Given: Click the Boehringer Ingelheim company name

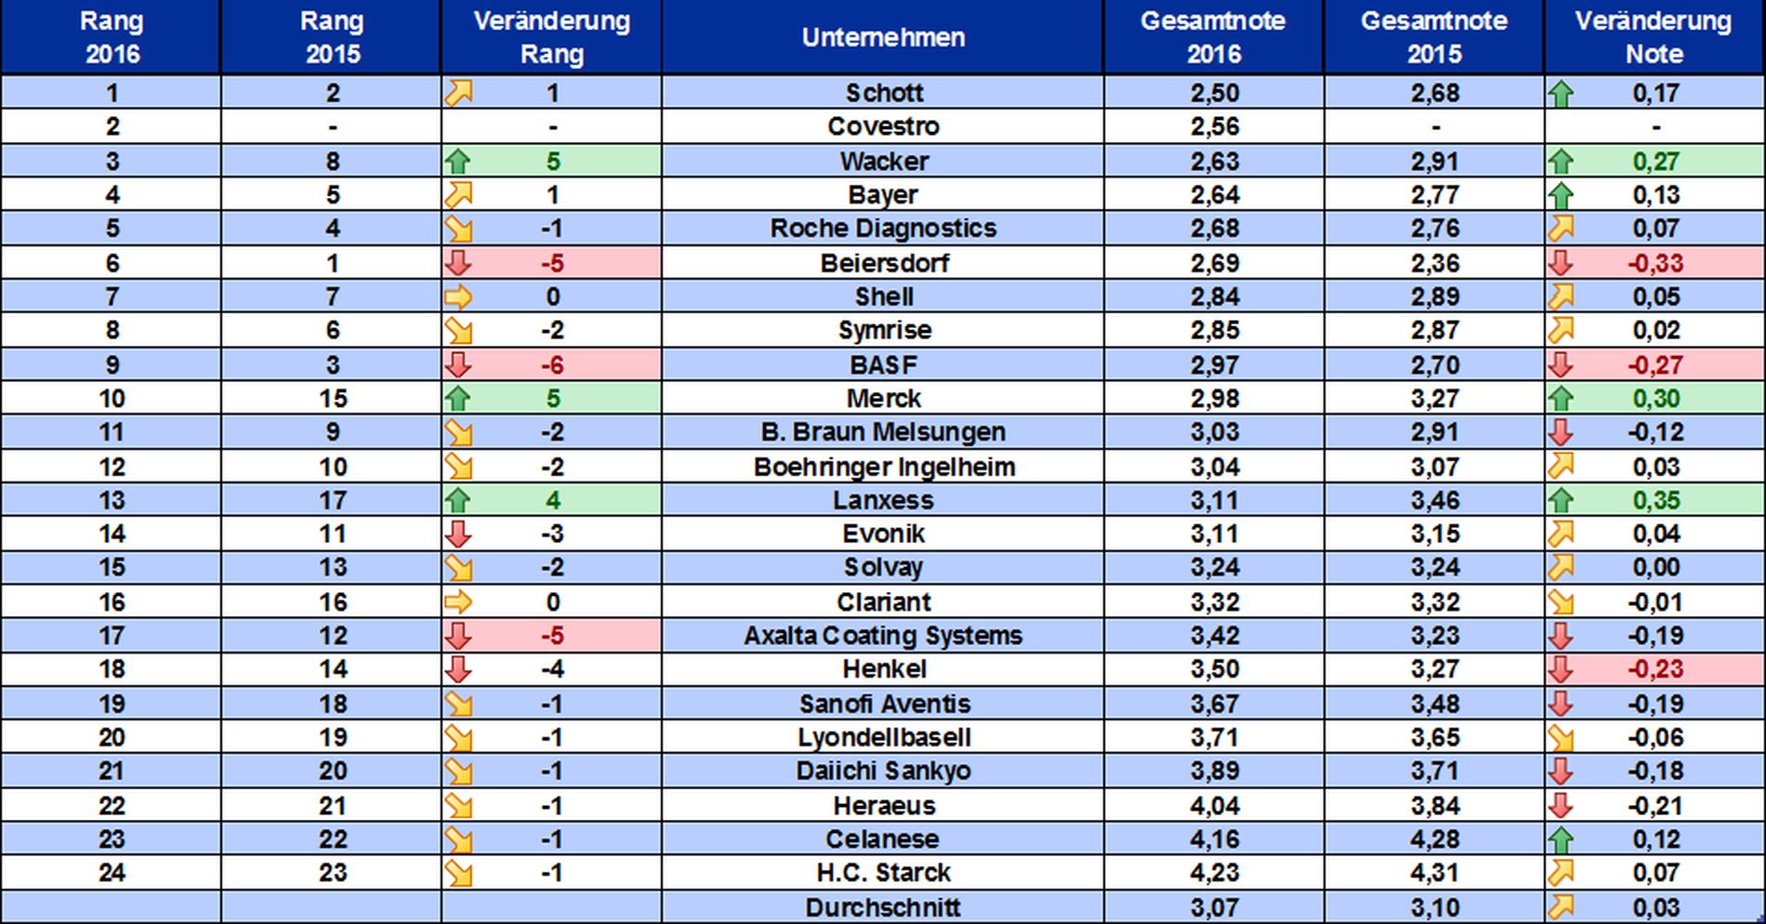Looking at the screenshot, I should tap(884, 467).
